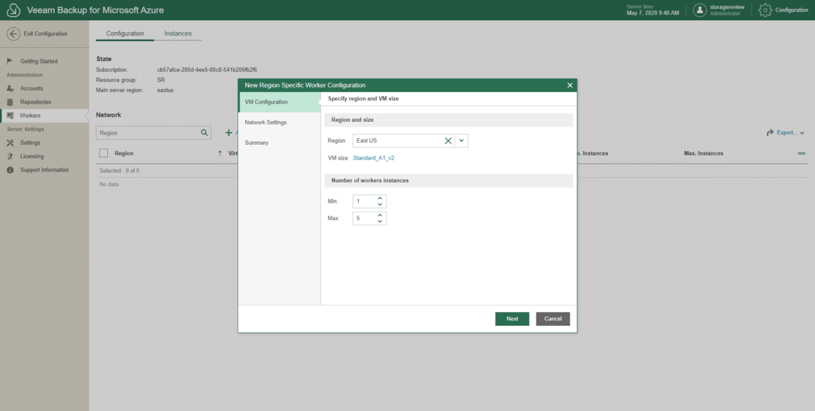Viewport: 815px width, 411px height.
Task: Click the Max. Instances column header
Action: coord(704,153)
